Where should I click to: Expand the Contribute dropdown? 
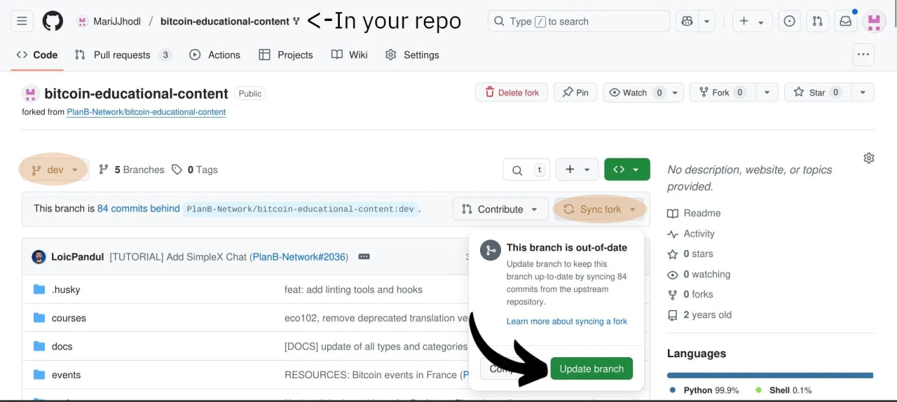pyautogui.click(x=500, y=209)
